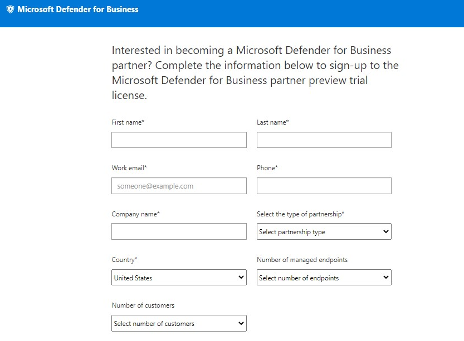Click the Microsoft Defender for Business header title
The width and height of the screenshot is (464, 341).
[x=78, y=9]
